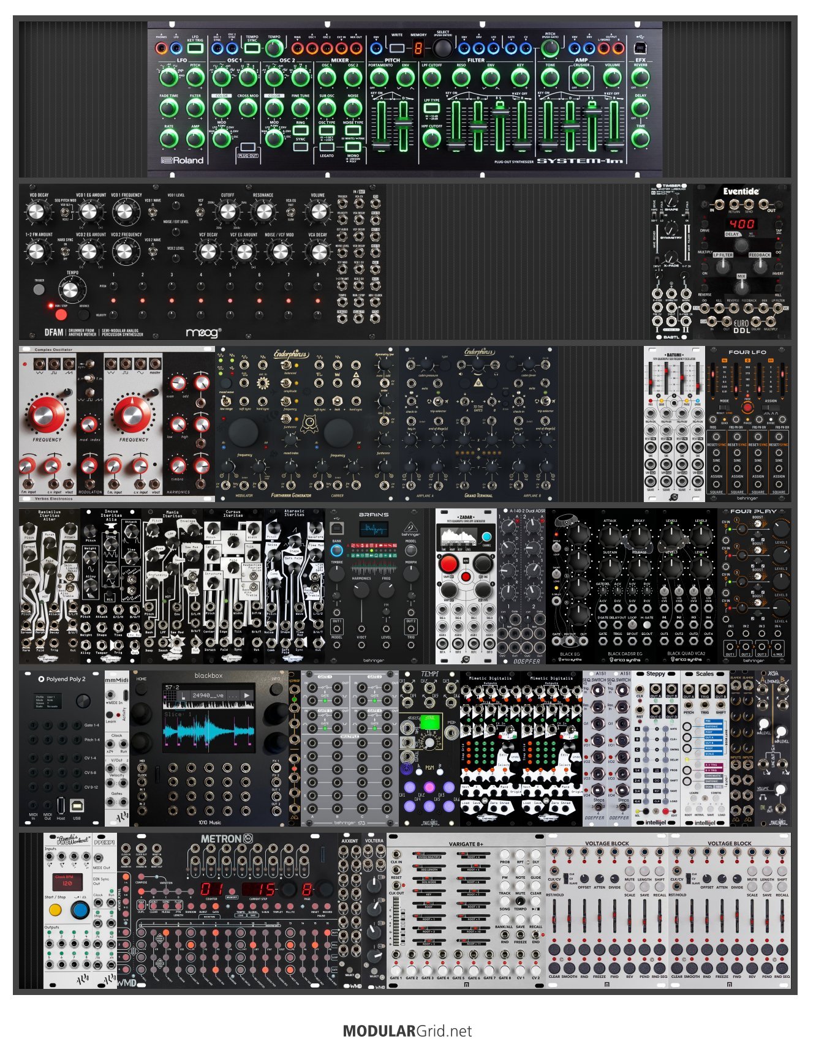Click the gray TRIGGER button on DFAM
This screenshot has width=816, height=1044.
click(x=39, y=289)
